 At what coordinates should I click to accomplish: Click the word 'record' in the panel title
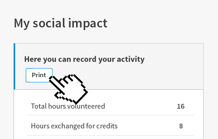coord(84,59)
